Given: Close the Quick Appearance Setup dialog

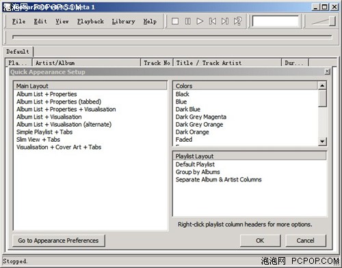Looking at the screenshot, I should coord(327,72).
